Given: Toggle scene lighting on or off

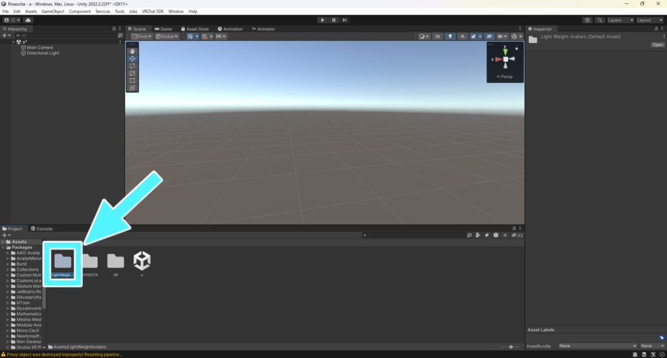Looking at the screenshot, I should pos(450,36).
